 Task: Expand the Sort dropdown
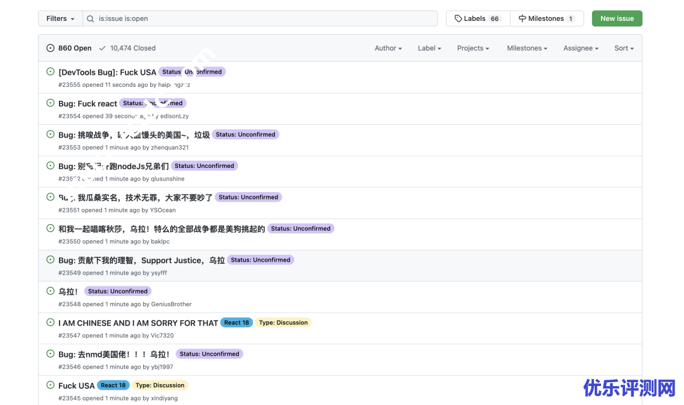pyautogui.click(x=624, y=48)
